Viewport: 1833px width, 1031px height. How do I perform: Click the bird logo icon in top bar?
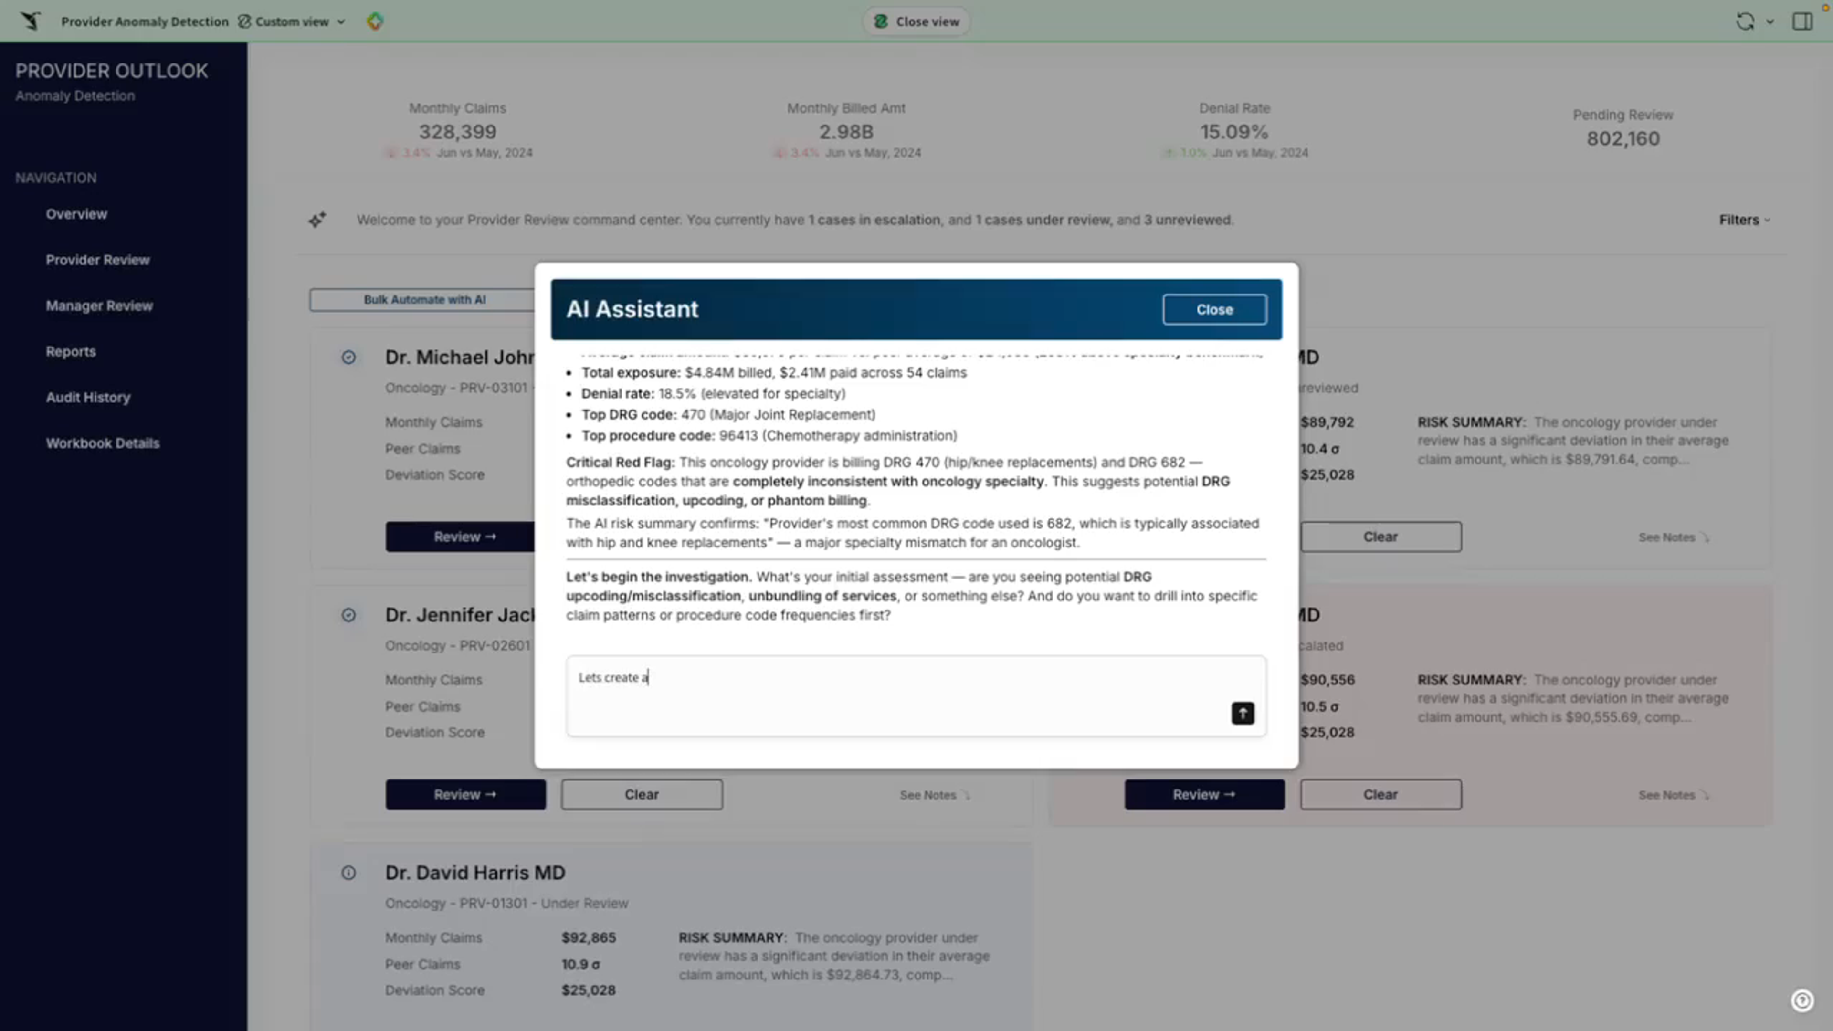tap(31, 21)
